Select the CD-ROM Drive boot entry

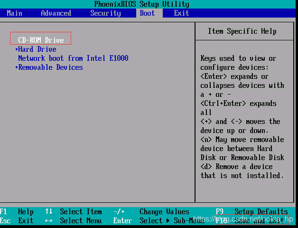pos(41,40)
